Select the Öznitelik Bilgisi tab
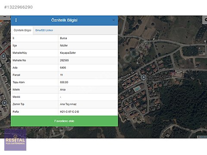This screenshot has height=155, width=207. click(22, 30)
